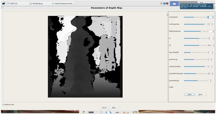
Task: Focus the speckleWindowsSize field showing 289
Action: click(209, 74)
